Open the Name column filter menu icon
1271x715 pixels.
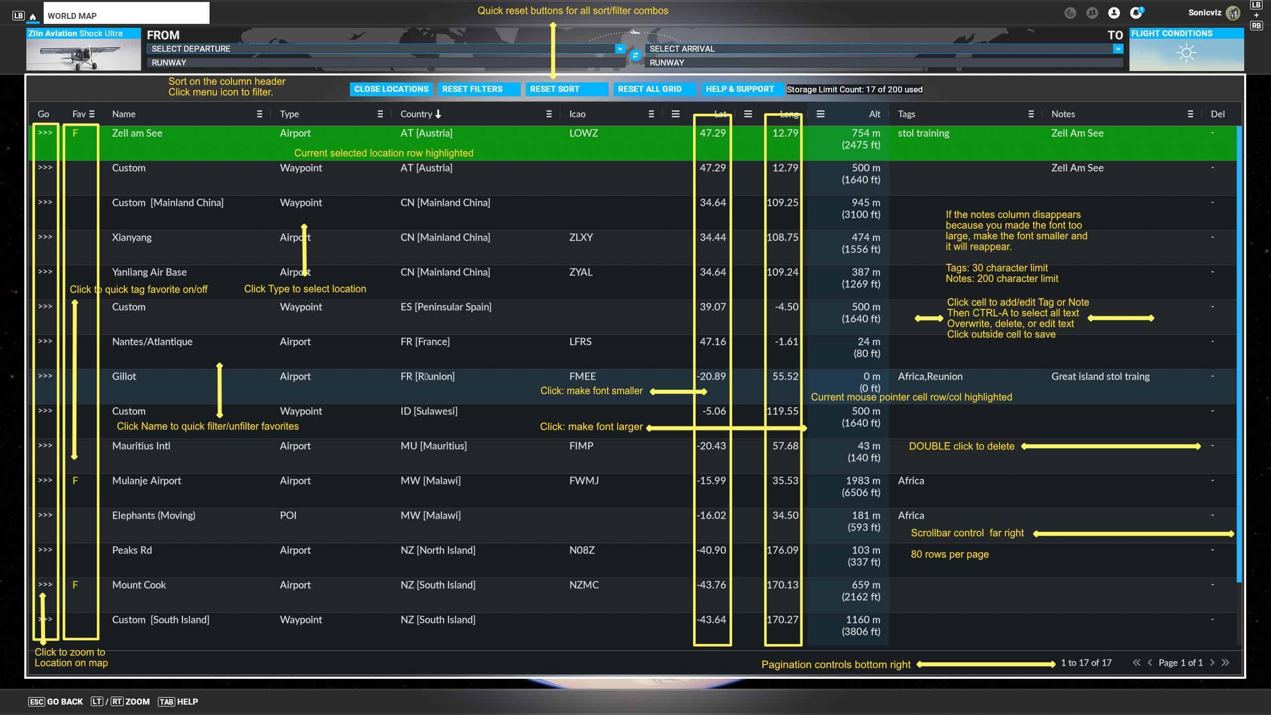tap(259, 114)
